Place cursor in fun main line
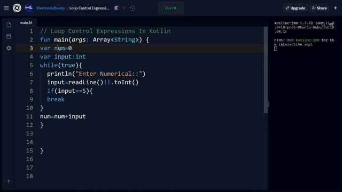Screen dimensions: 342x192 (95, 39)
